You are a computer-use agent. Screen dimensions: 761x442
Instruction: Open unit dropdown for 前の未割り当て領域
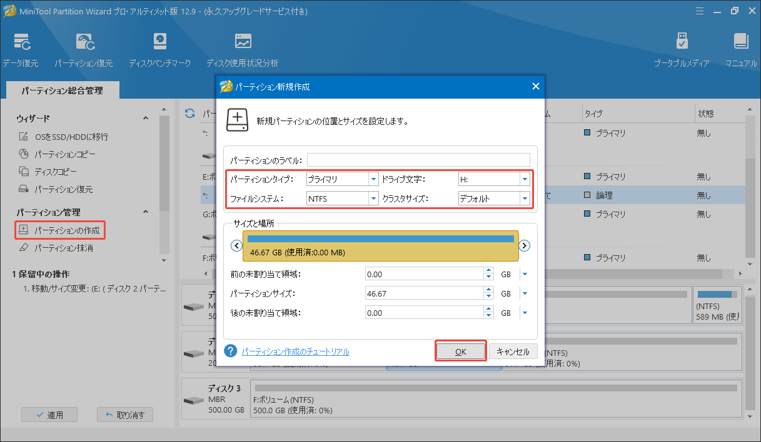525,274
